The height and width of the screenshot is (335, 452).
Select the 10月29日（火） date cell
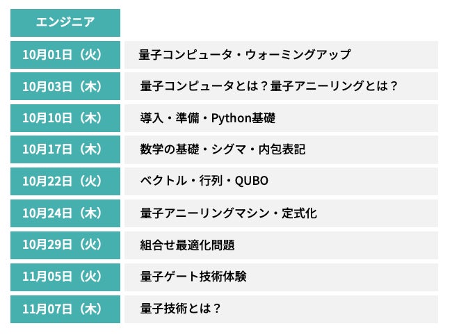(x=65, y=245)
